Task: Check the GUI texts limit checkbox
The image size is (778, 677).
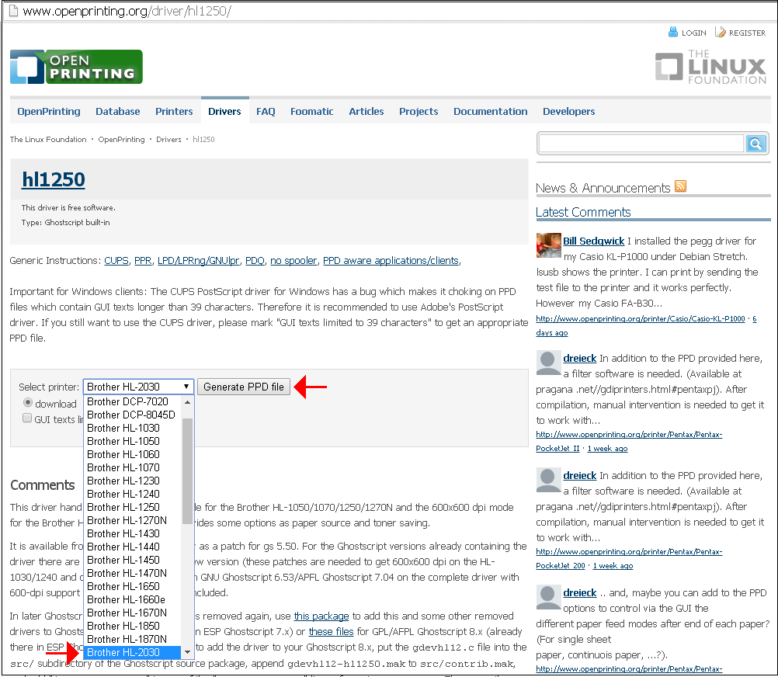Action: pos(27,418)
